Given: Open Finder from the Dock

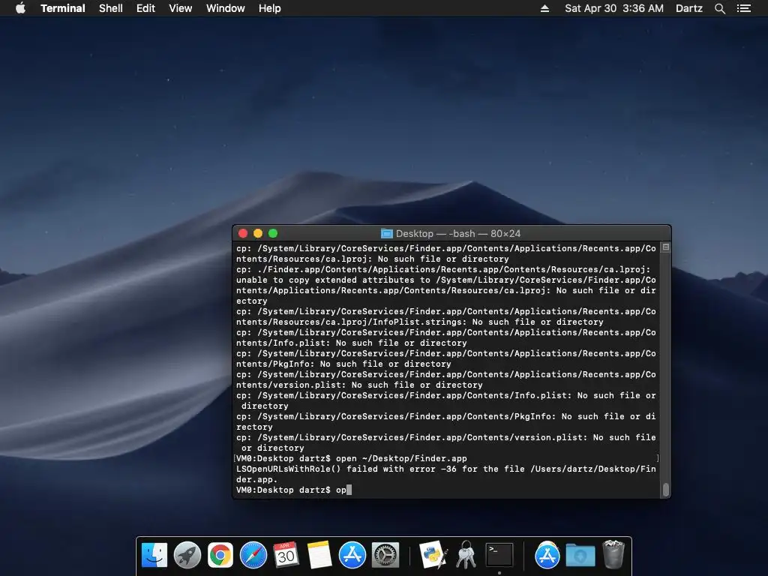Looking at the screenshot, I should 154,556.
